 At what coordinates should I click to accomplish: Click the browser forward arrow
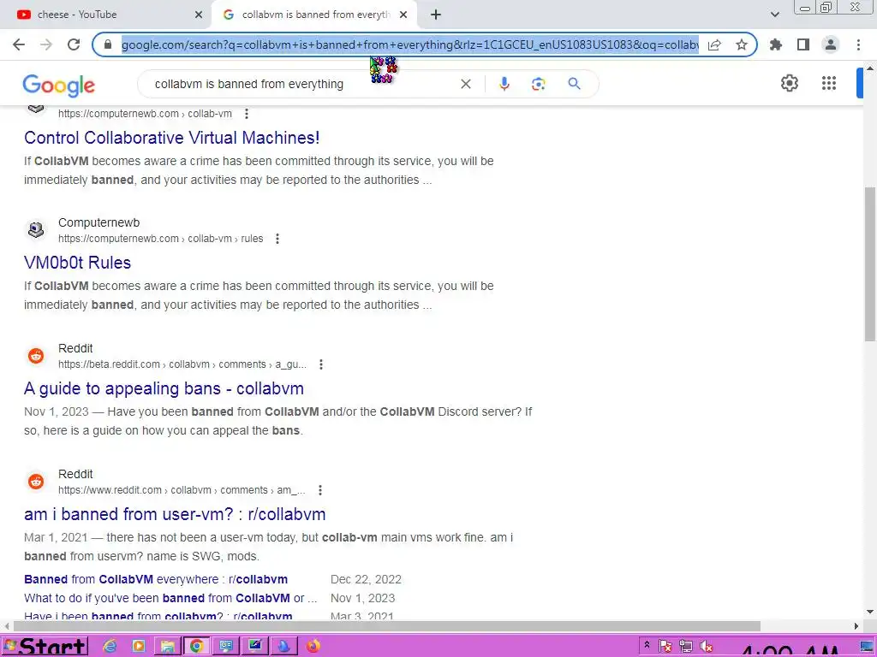click(46, 44)
